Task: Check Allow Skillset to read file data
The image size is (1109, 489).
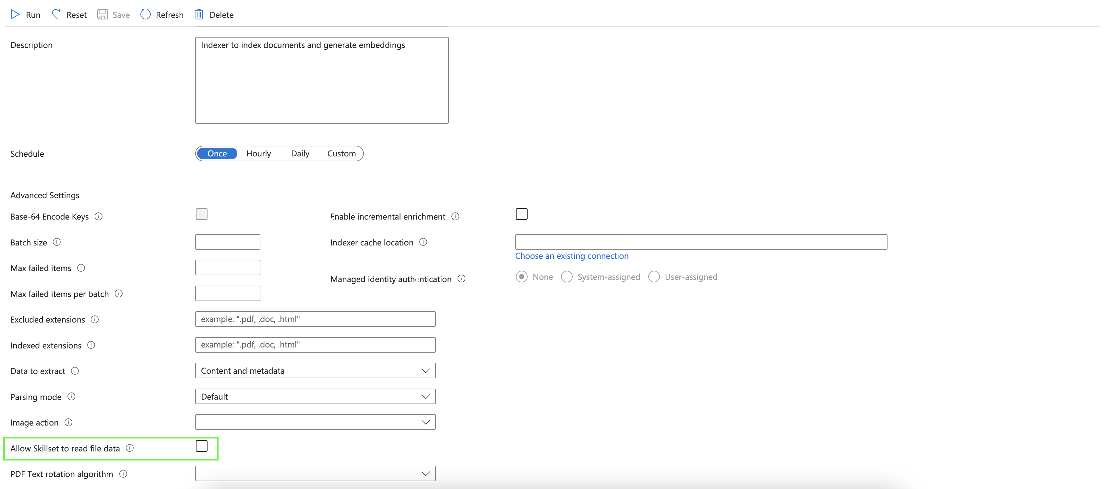Action: pyautogui.click(x=201, y=446)
